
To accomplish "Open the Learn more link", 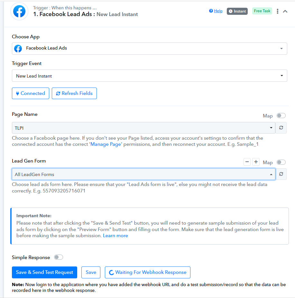I will [x=115, y=236].
